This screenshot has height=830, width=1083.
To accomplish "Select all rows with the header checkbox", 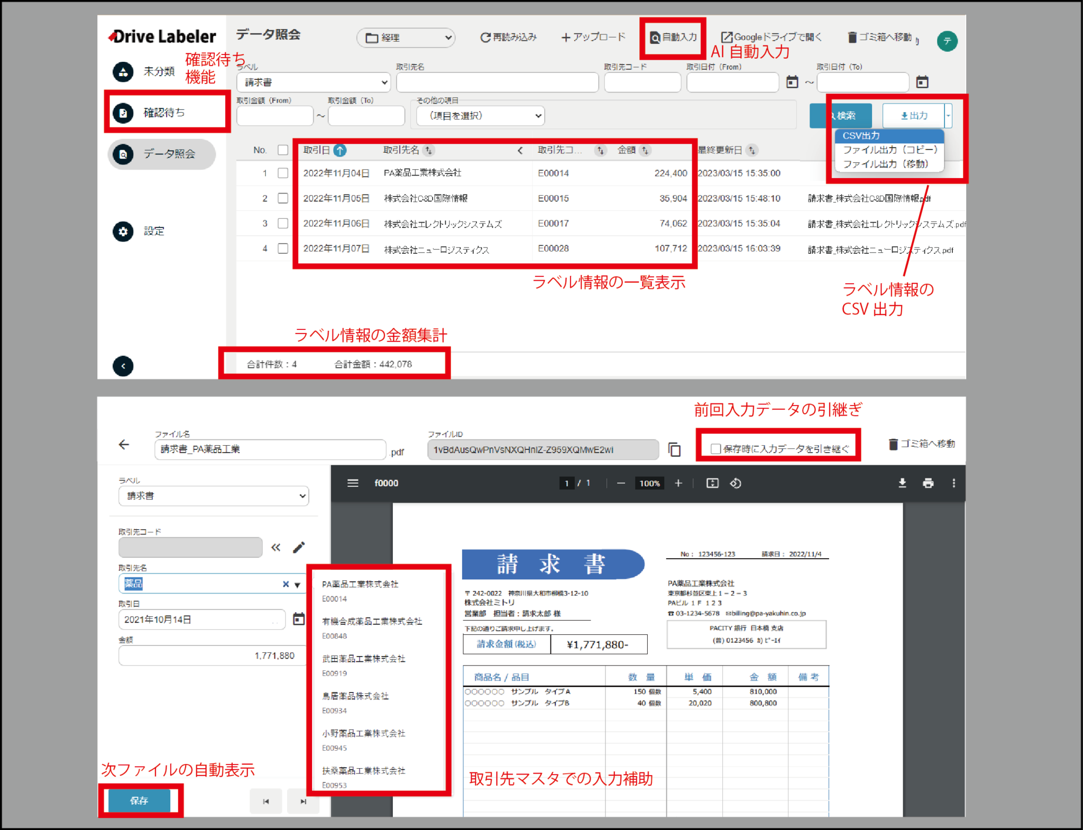I will point(283,150).
